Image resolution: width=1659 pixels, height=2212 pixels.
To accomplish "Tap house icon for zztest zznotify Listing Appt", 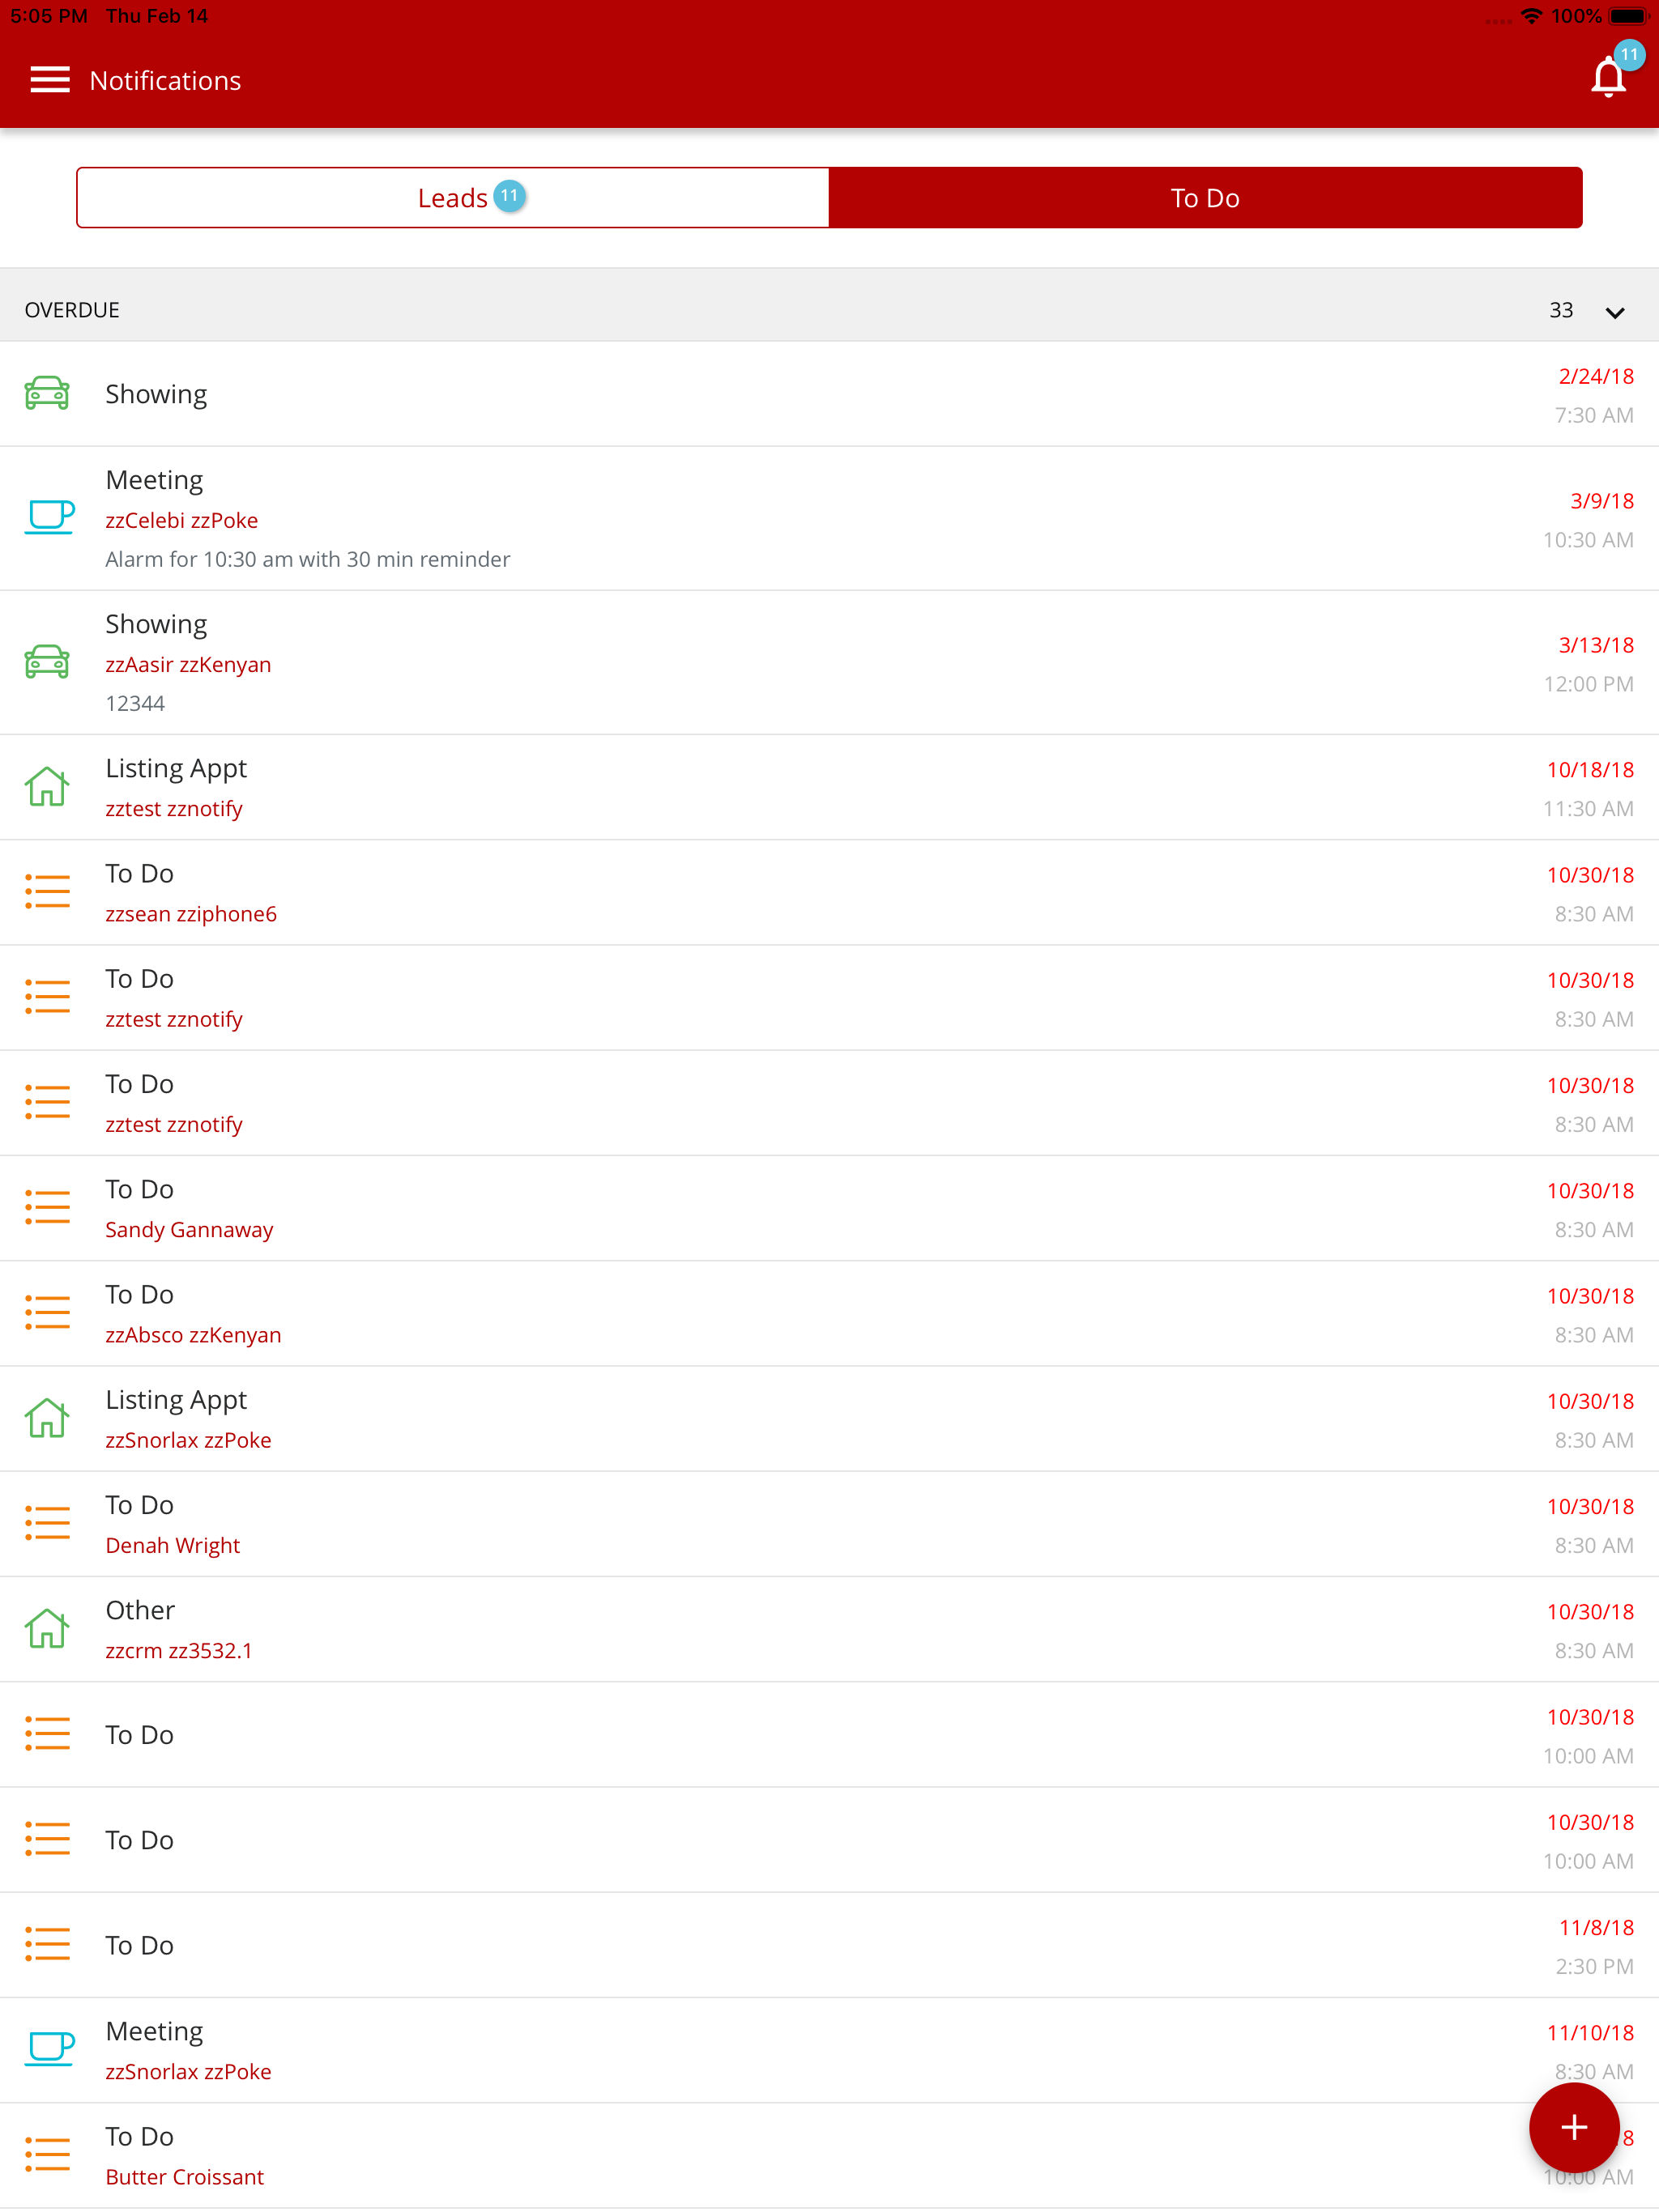I will click(47, 787).
